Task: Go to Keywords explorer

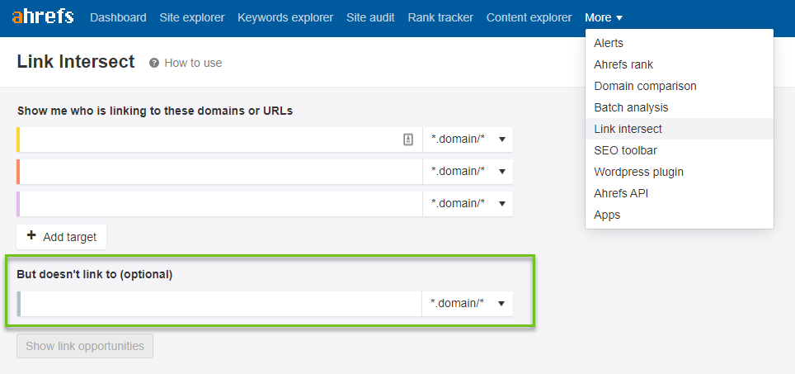Action: (285, 18)
